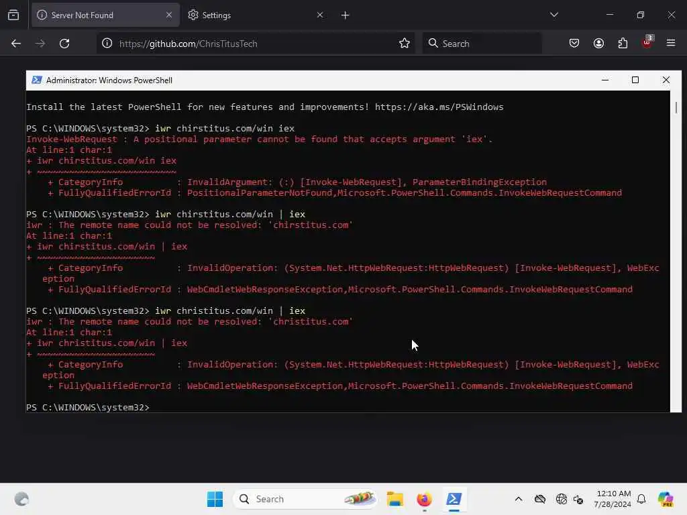Screen dimensions: 687x515
Task: Close the Settings tab
Action: click(320, 15)
